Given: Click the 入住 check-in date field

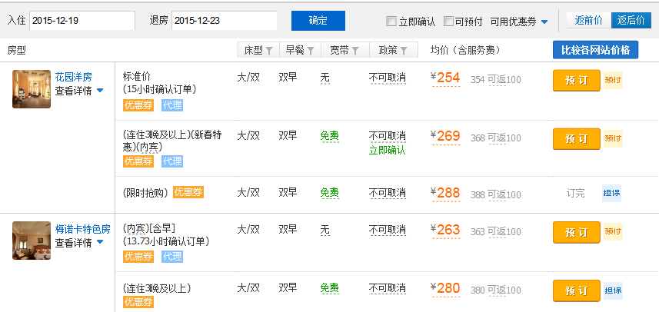Looking at the screenshot, I should [x=82, y=21].
